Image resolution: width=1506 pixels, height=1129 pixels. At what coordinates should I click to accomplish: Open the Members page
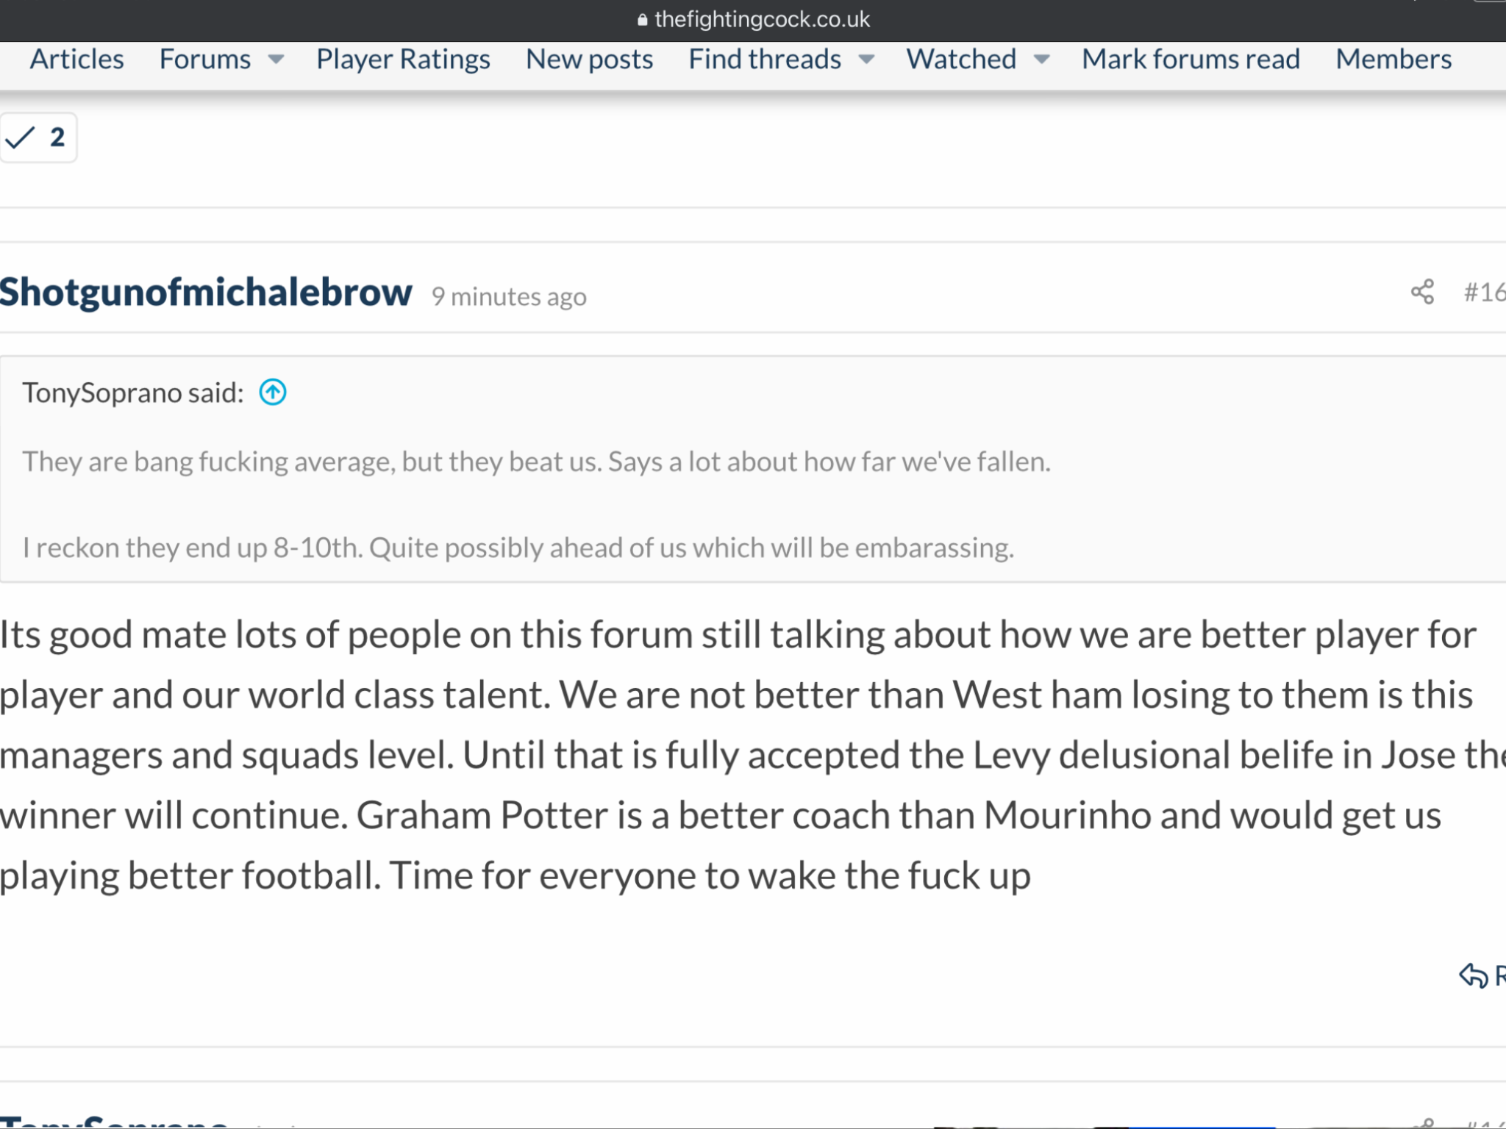click(1393, 59)
